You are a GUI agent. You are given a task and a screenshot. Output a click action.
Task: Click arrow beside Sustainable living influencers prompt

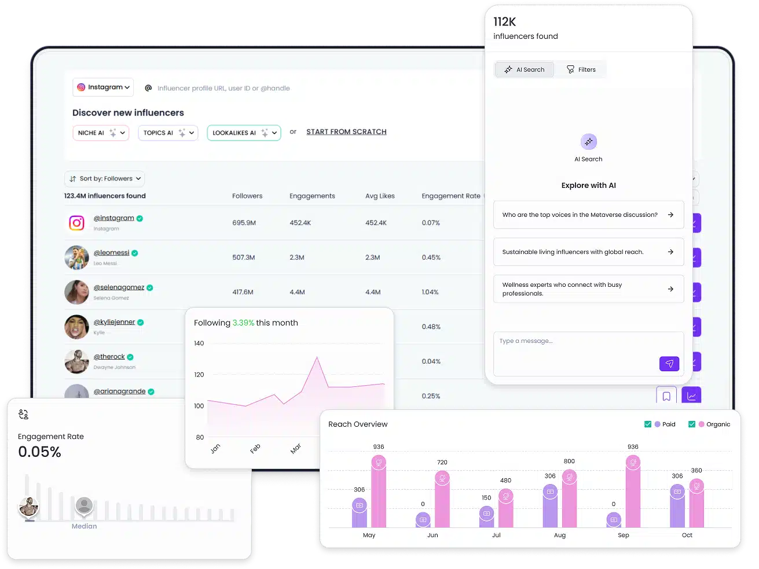point(670,252)
